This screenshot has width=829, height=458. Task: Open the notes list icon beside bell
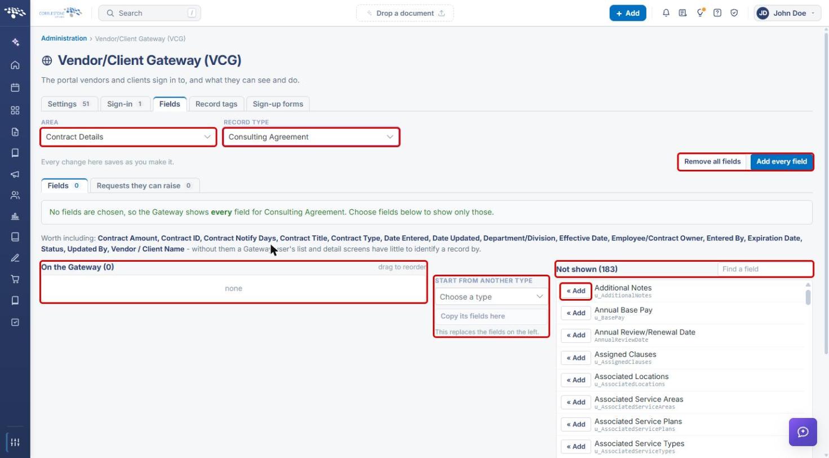point(682,13)
